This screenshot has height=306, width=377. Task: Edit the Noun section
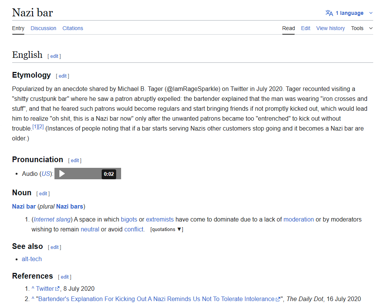(43, 194)
